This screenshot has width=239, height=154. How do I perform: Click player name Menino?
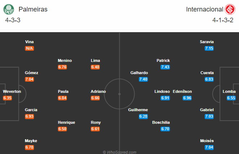click(x=65, y=60)
